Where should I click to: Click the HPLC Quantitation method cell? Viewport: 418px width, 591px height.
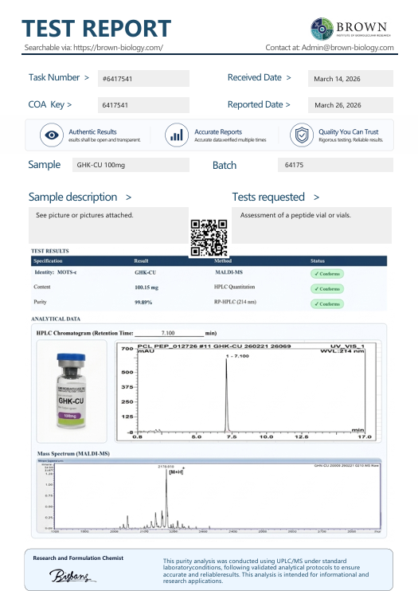(x=234, y=287)
